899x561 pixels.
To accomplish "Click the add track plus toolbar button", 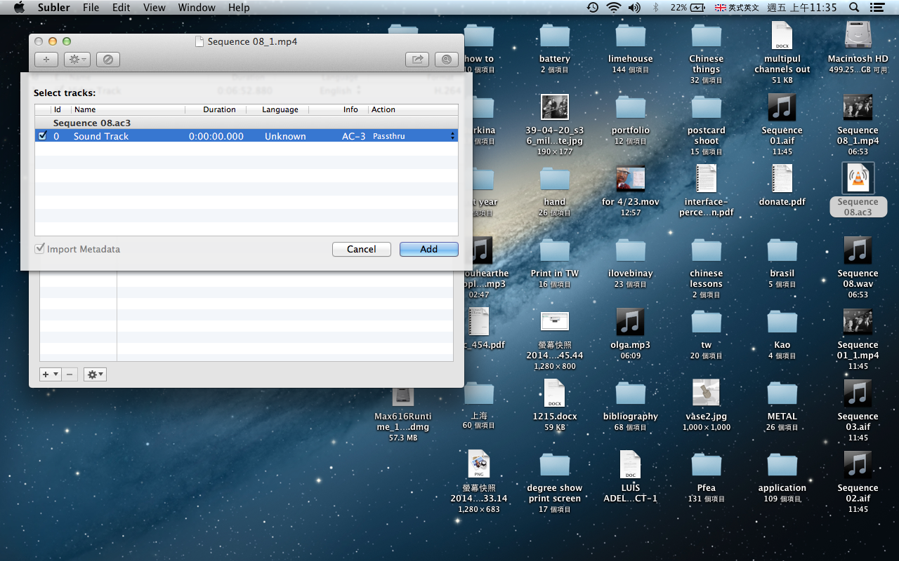I will (x=46, y=60).
